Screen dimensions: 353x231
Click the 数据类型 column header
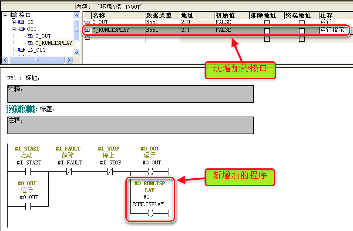162,15
